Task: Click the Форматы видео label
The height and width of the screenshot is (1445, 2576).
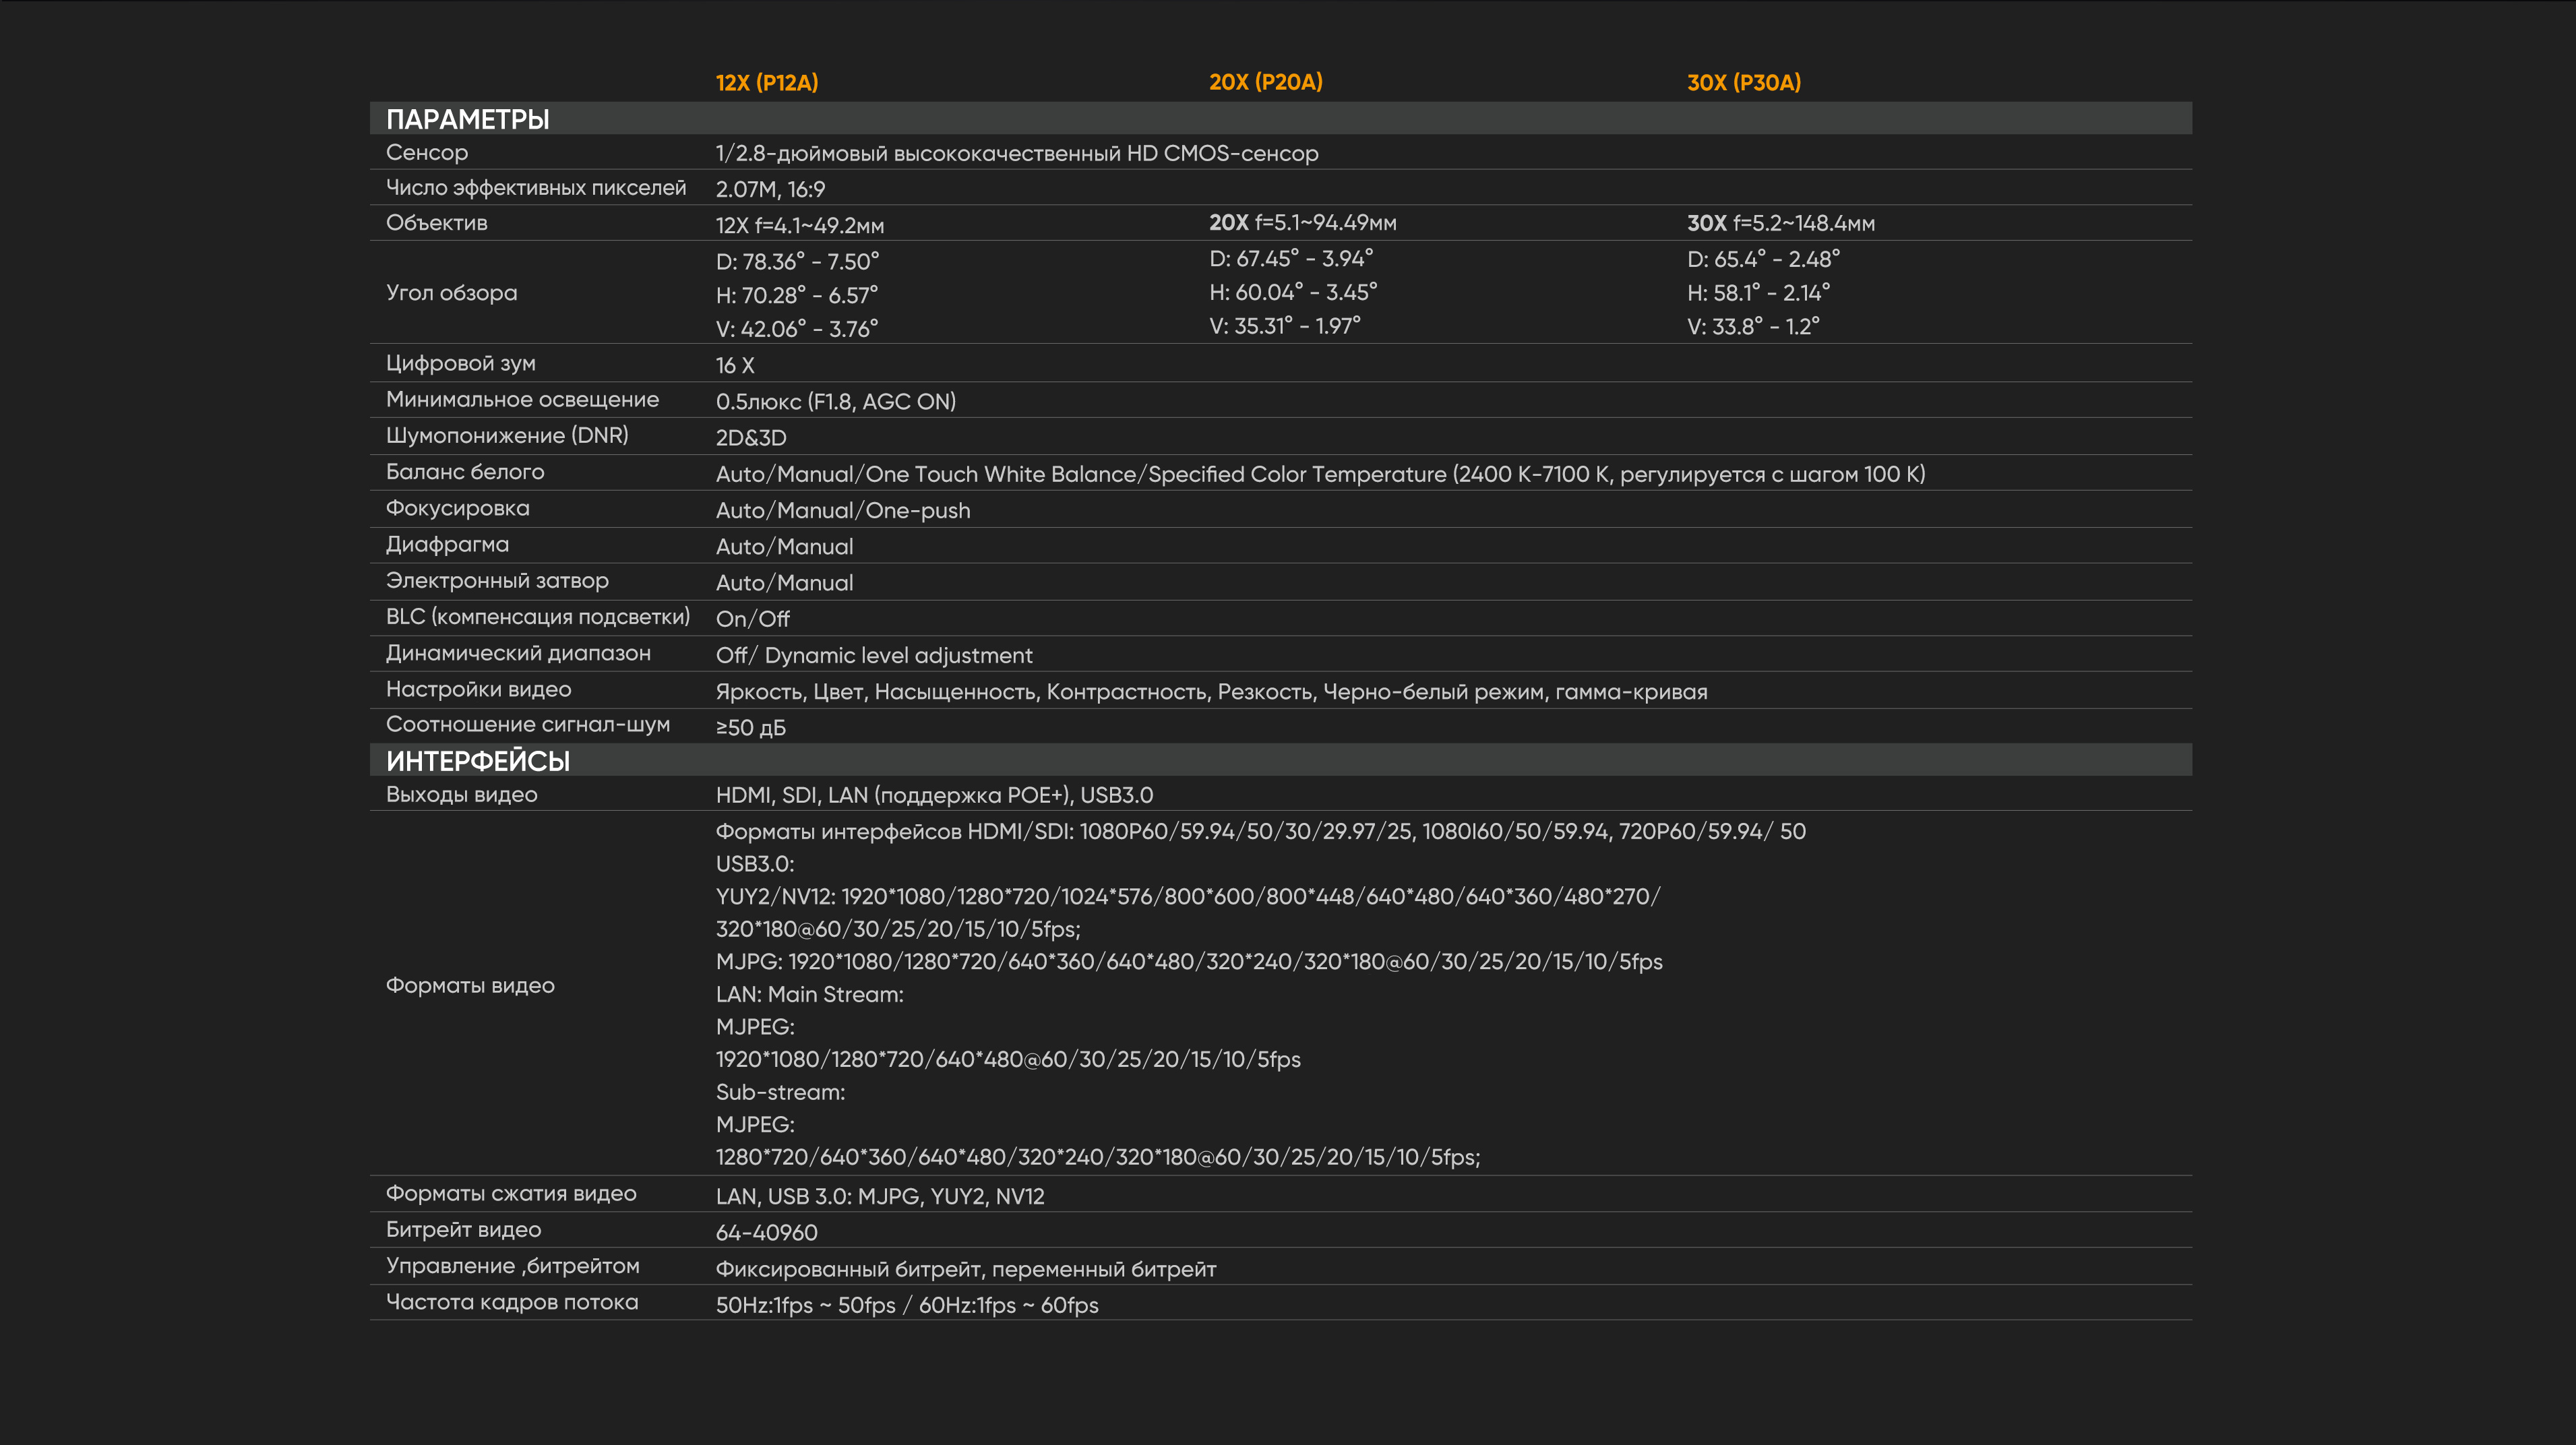Action: pyautogui.click(x=470, y=986)
